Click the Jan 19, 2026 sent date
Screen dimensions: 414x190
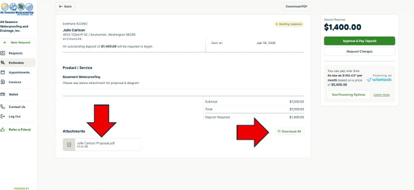pyautogui.click(x=266, y=42)
